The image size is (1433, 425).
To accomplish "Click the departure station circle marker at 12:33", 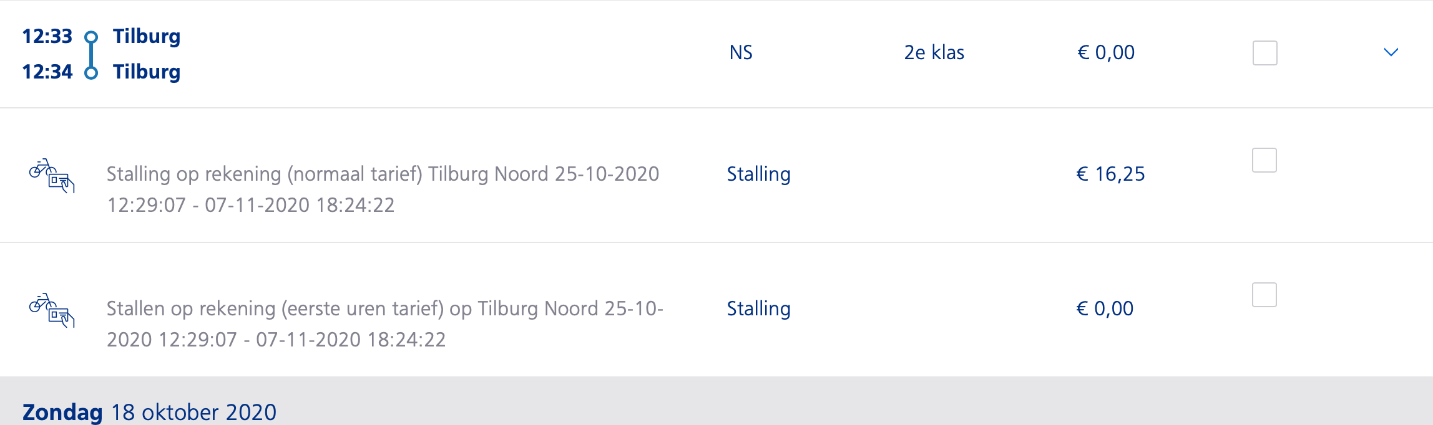I will (91, 37).
